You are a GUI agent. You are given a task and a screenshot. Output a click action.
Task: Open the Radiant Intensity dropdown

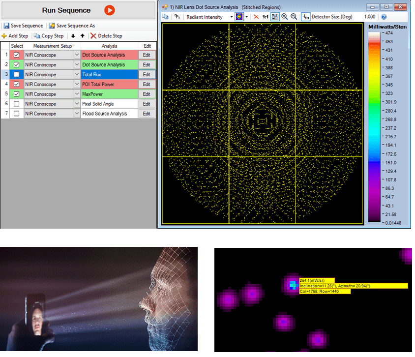coord(231,17)
